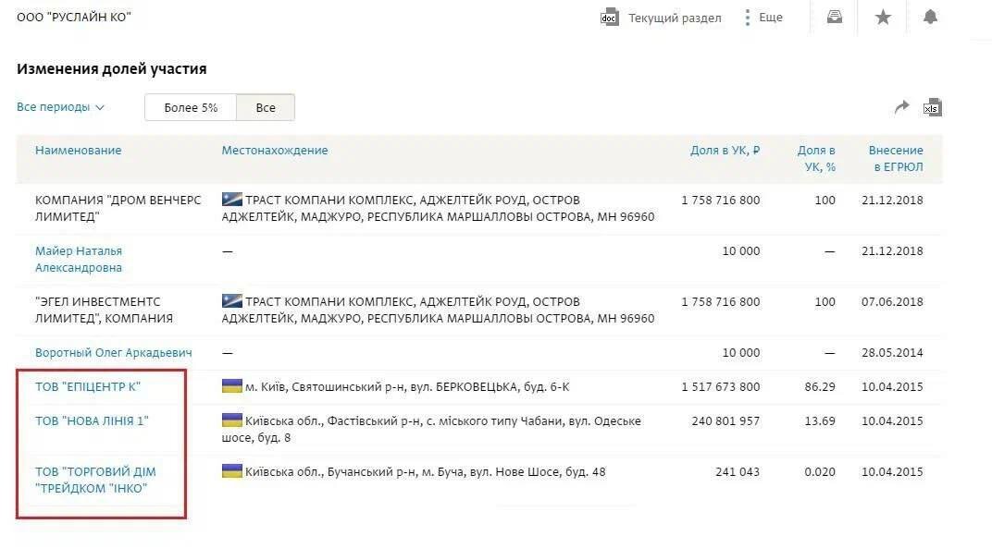Image resolution: width=992 pixels, height=548 pixels.
Task: Open Майер Наталья Александровна profile
Action: (79, 259)
